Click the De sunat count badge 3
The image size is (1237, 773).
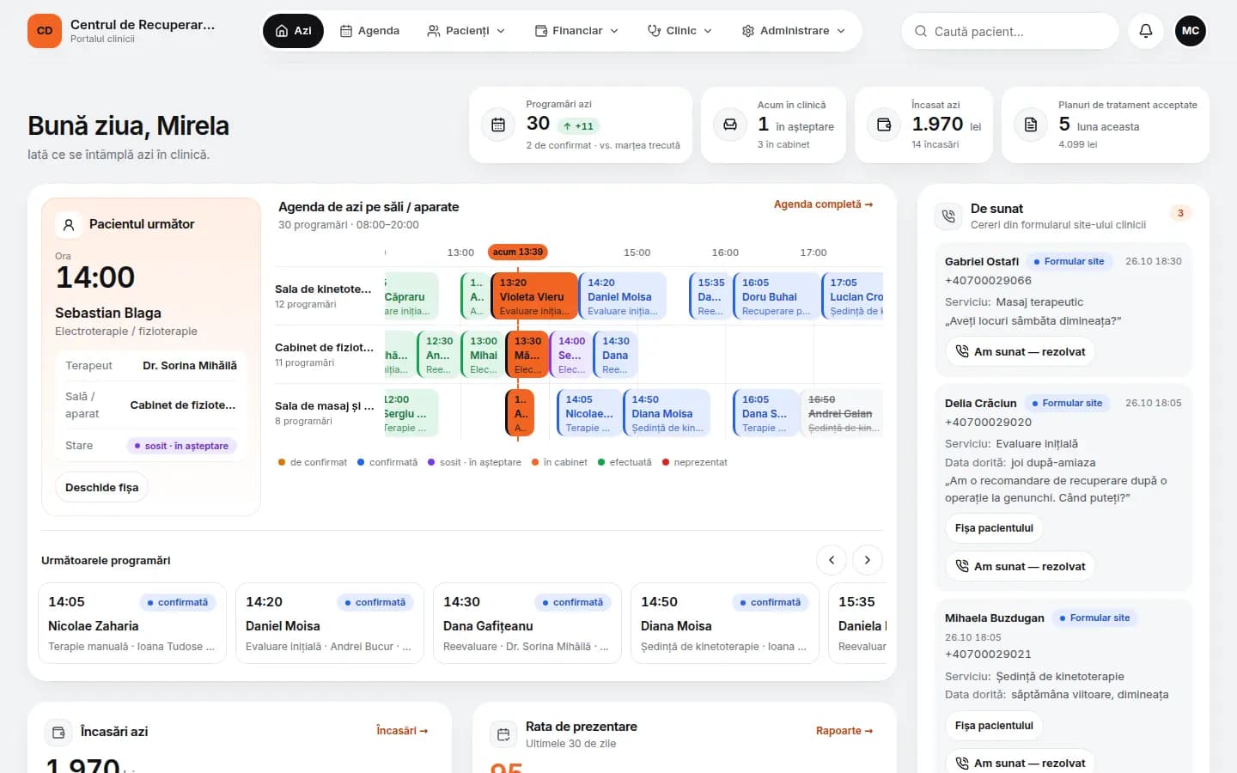pyautogui.click(x=1180, y=213)
